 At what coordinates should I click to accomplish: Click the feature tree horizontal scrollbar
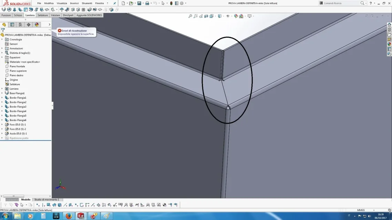click(13, 196)
